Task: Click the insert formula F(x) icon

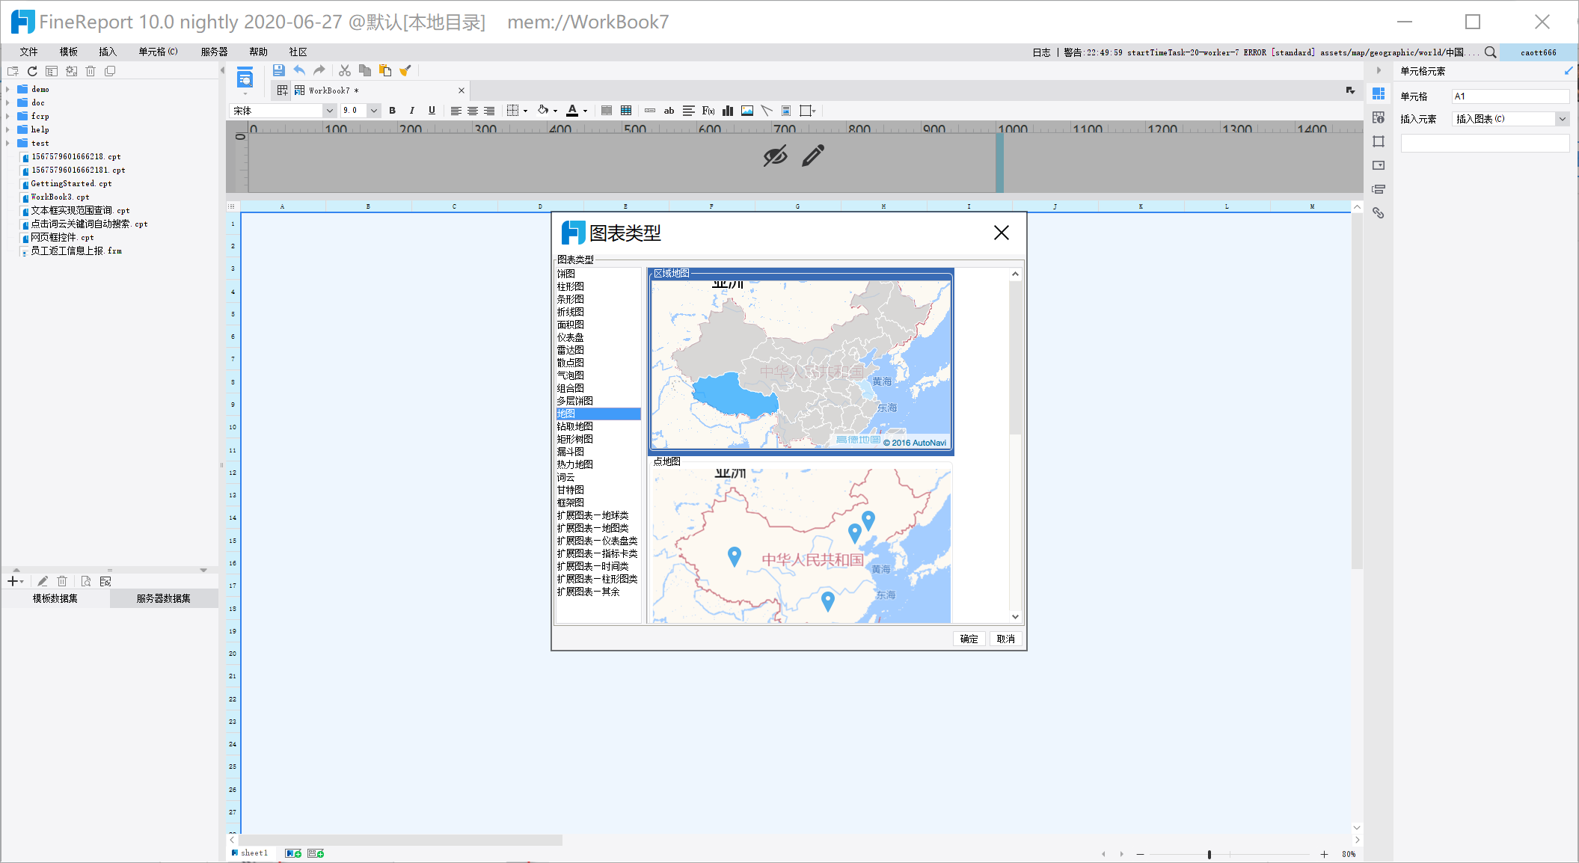Action: point(708,111)
